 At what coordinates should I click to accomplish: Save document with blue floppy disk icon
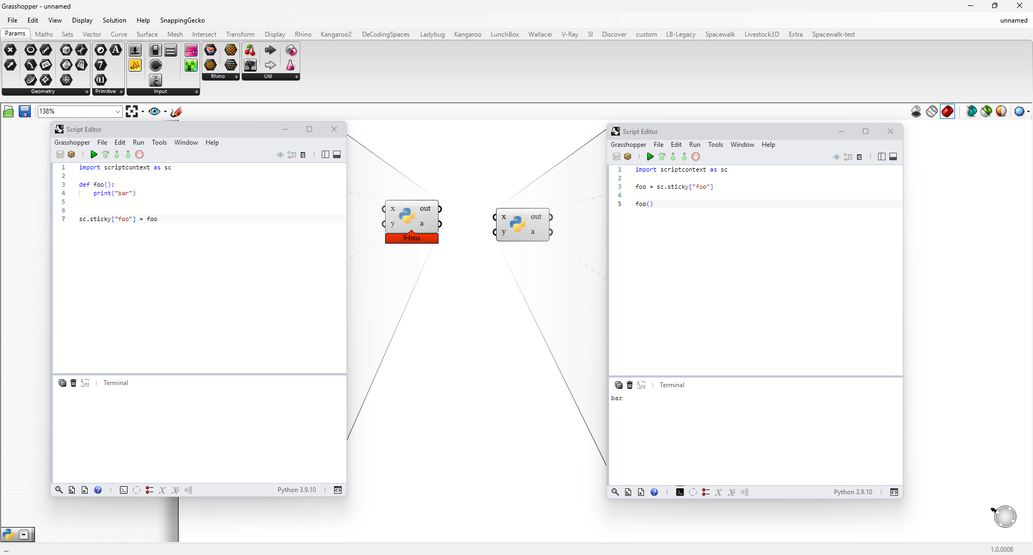tap(25, 111)
